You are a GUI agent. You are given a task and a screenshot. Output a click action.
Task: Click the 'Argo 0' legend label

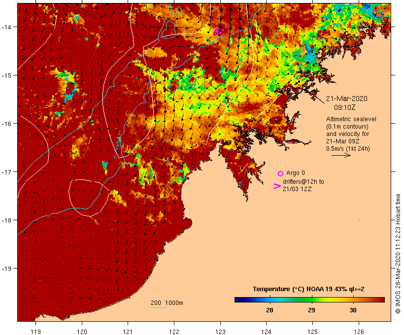296,172
